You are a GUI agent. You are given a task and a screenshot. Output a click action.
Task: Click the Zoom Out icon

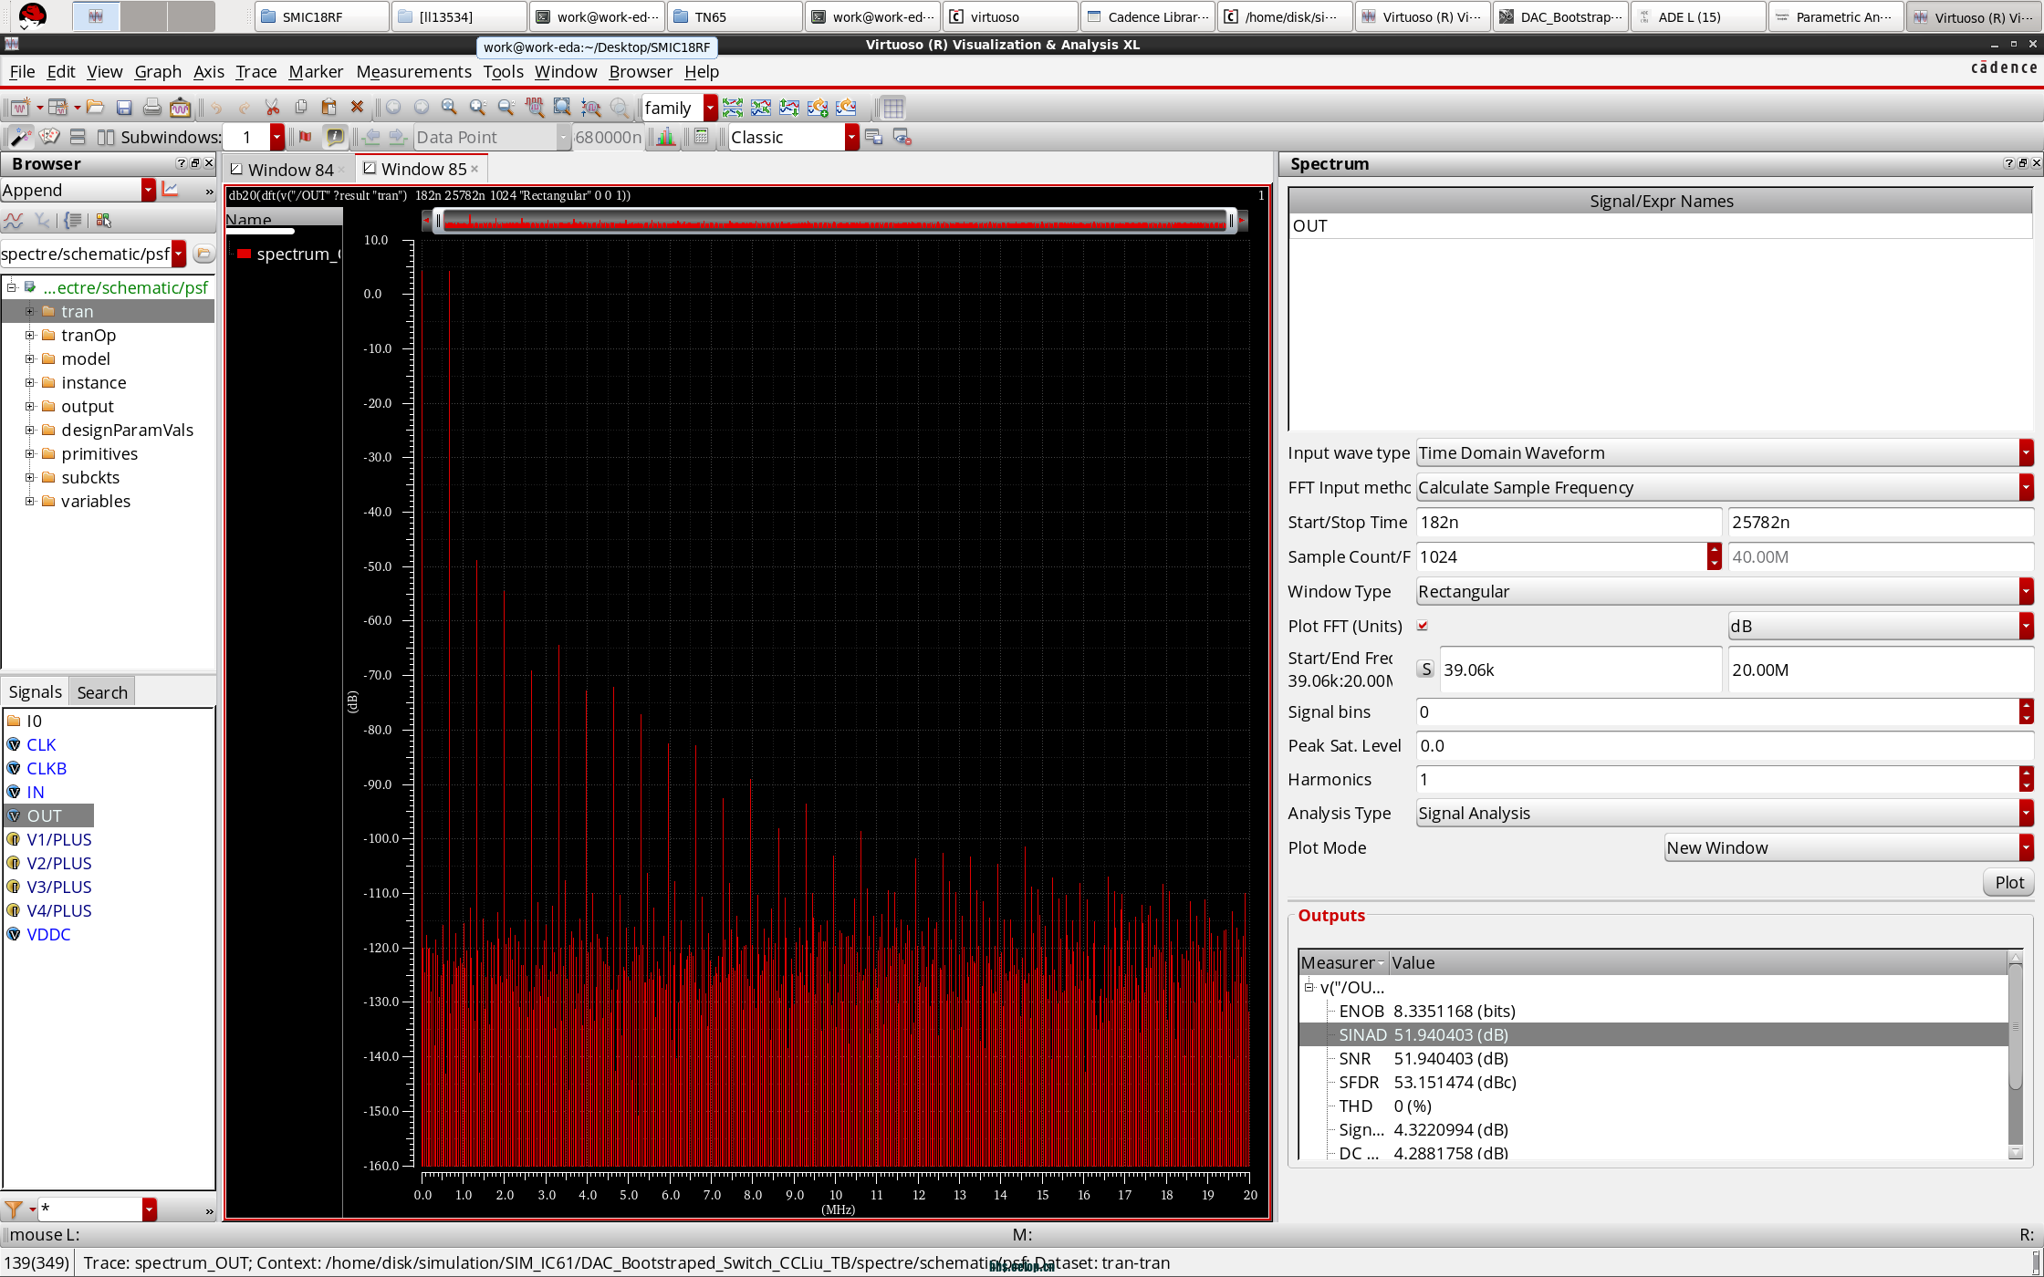(506, 108)
